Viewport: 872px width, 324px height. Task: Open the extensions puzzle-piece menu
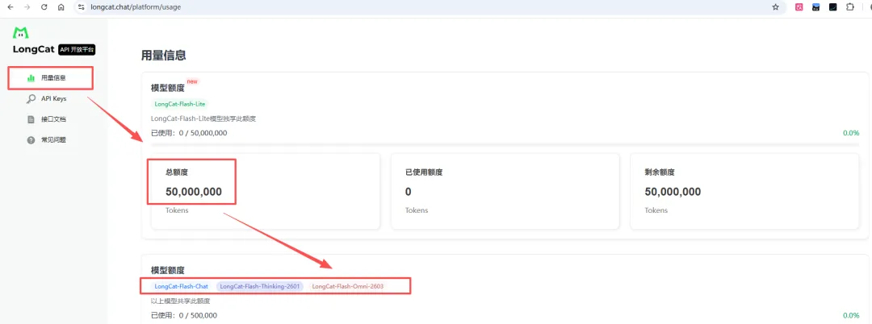click(849, 7)
